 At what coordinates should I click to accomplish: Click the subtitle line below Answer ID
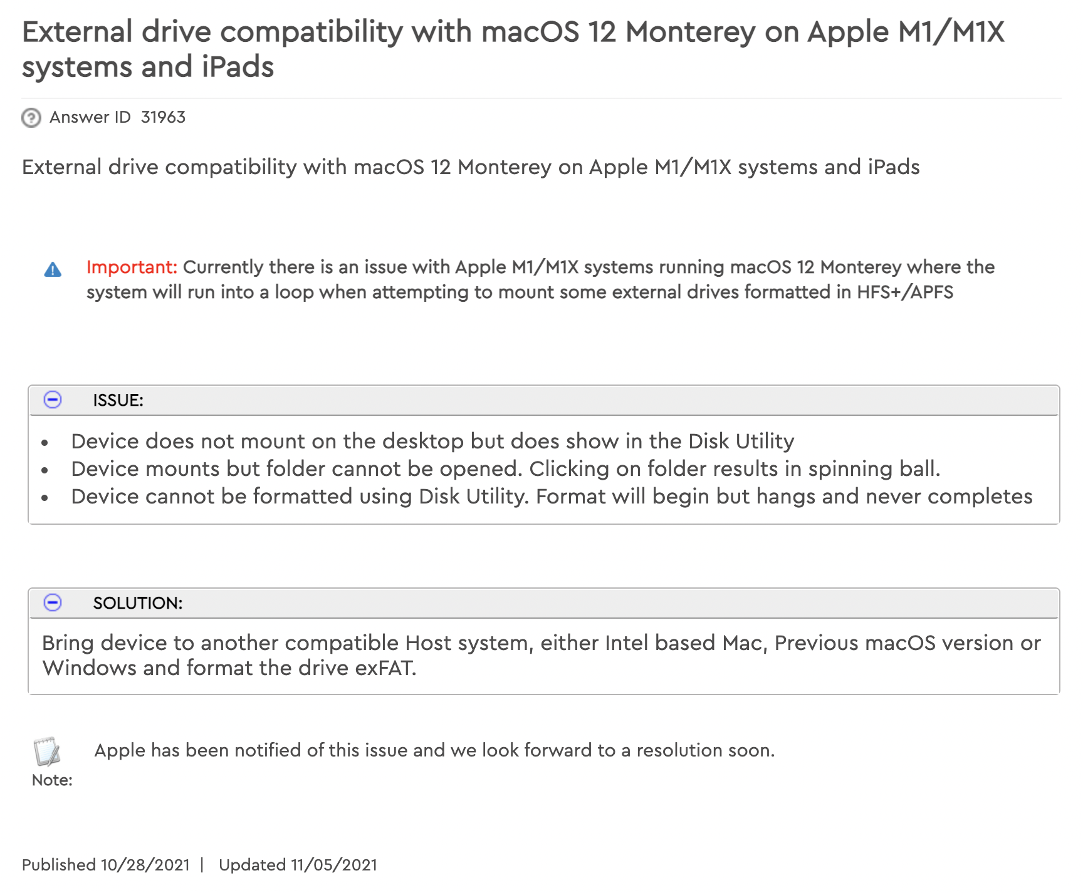471,167
